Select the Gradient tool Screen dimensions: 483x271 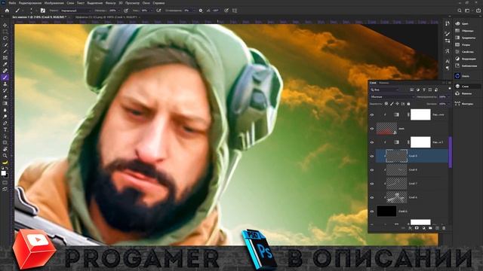(5, 104)
